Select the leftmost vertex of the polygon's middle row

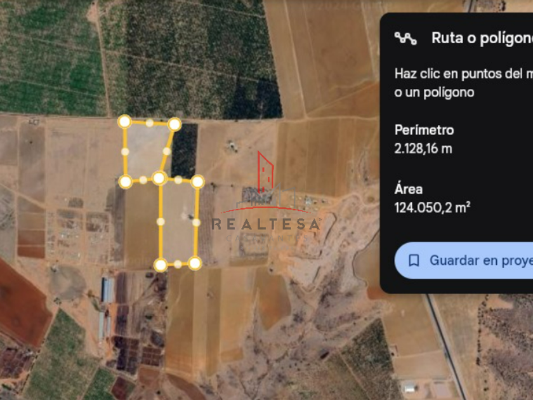(126, 182)
